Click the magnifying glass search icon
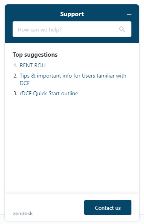 [122, 29]
